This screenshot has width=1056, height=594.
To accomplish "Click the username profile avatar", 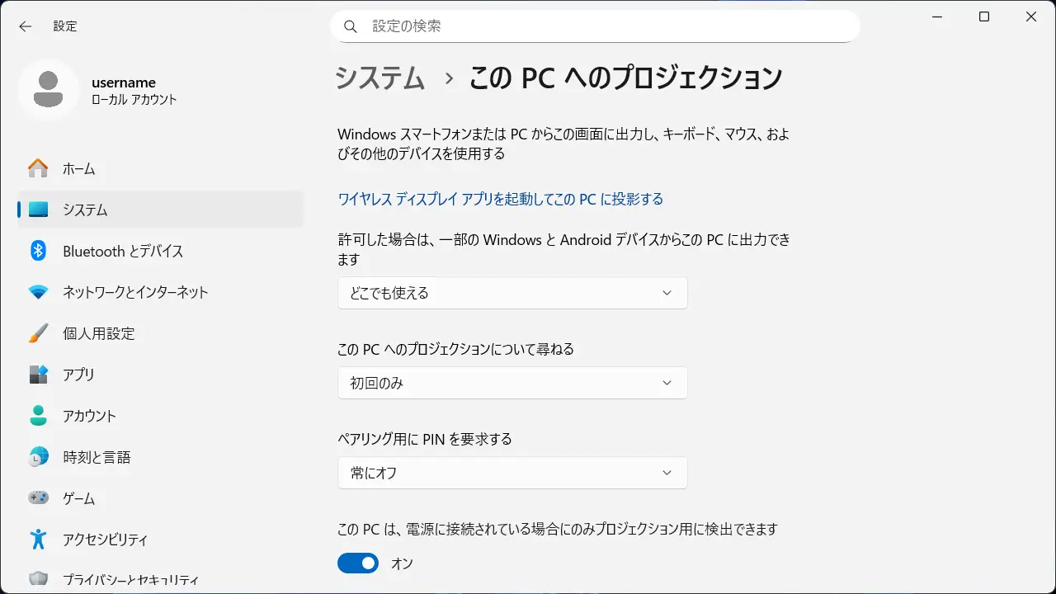I will click(x=49, y=90).
